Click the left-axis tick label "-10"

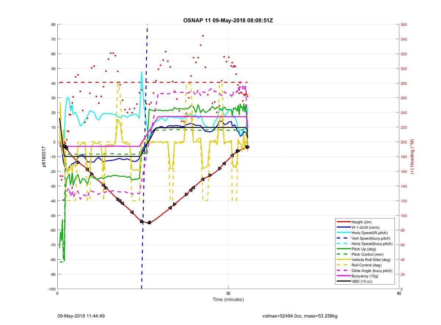click(52, 157)
